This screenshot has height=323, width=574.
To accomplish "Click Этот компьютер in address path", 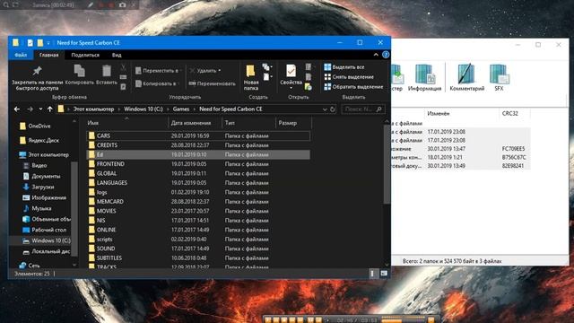I will pos(93,109).
